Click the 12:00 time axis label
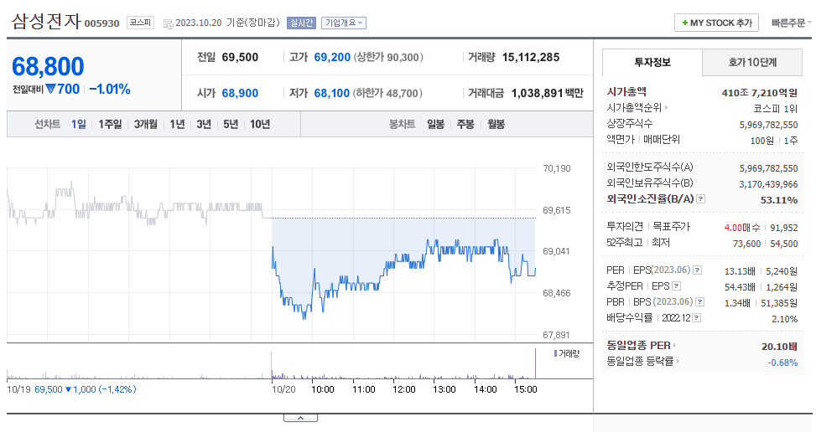Image resolution: width=816 pixels, height=432 pixels. 404,389
